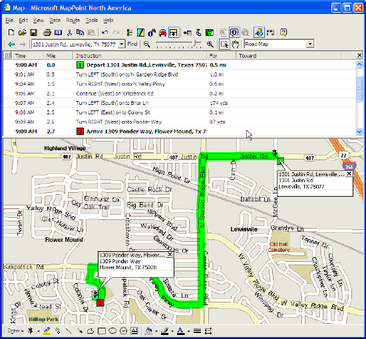The height and width of the screenshot is (339, 366).
Task: Save the map using the floppy disk icon
Action: point(33,33)
